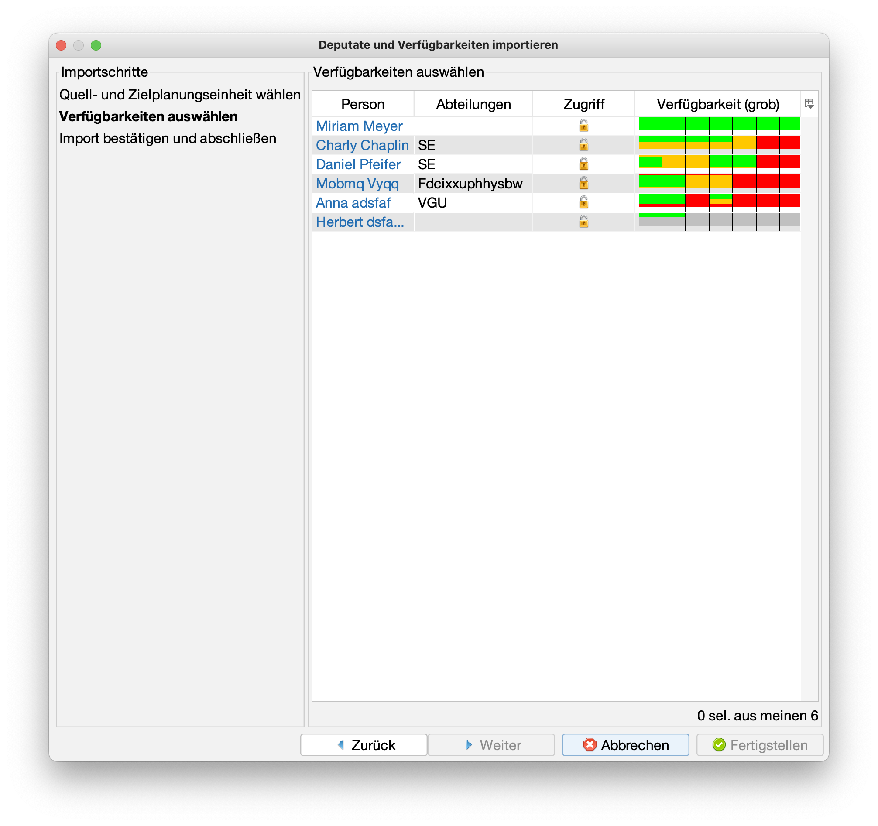Sort by Abteilungen column header
The width and height of the screenshot is (878, 826).
point(473,104)
